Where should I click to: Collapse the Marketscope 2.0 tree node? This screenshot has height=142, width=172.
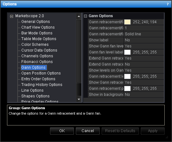pos(11,16)
